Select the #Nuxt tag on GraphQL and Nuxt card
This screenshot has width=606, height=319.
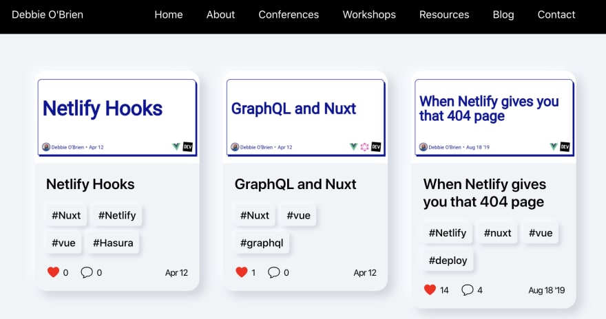pos(255,215)
